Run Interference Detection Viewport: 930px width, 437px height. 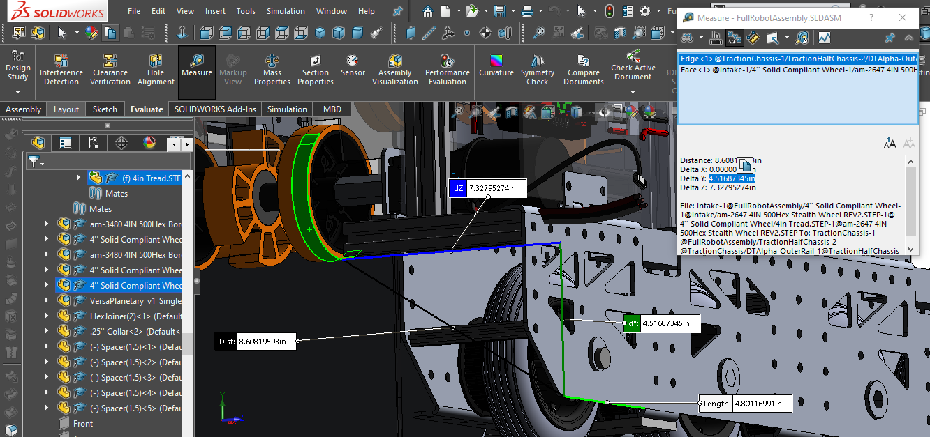[x=61, y=70]
